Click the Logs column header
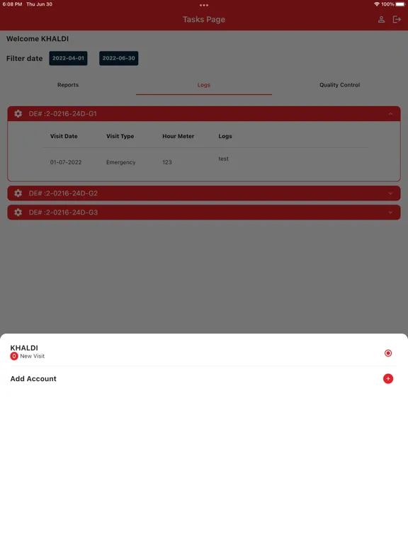This screenshot has width=408, height=544. coord(225,136)
